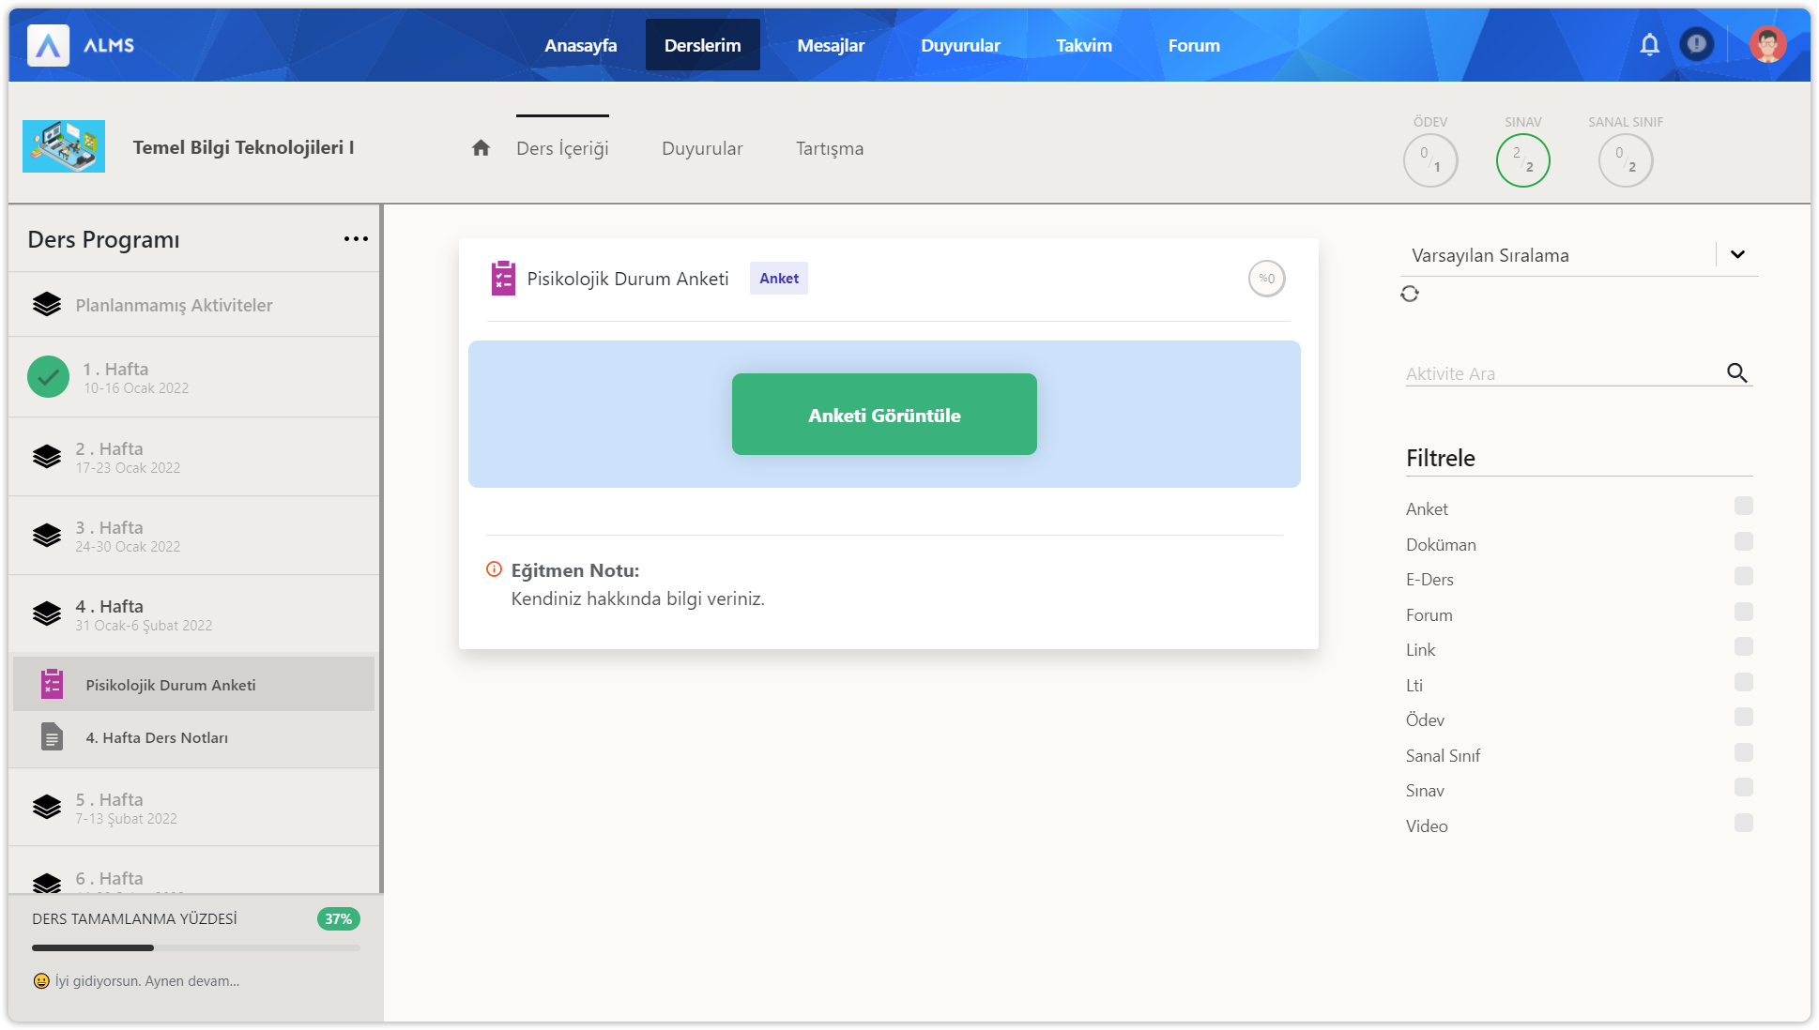
Task: Click the blue alert info icon
Action: point(1696,44)
